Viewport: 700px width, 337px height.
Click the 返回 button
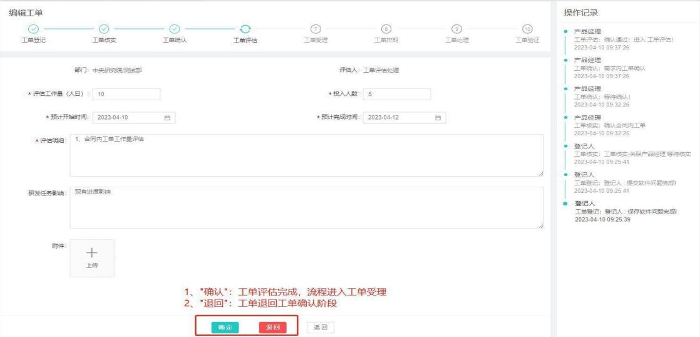pyautogui.click(x=321, y=327)
